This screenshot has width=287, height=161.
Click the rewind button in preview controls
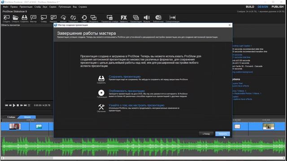[x=10, y=106]
